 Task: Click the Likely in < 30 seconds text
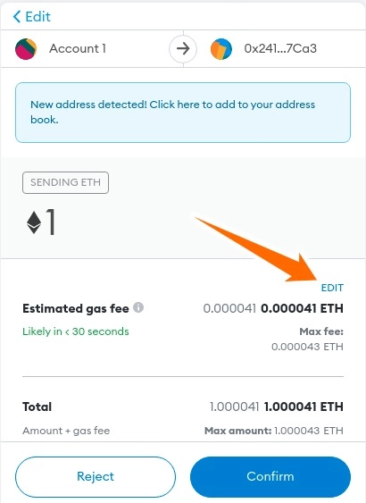coord(76,331)
